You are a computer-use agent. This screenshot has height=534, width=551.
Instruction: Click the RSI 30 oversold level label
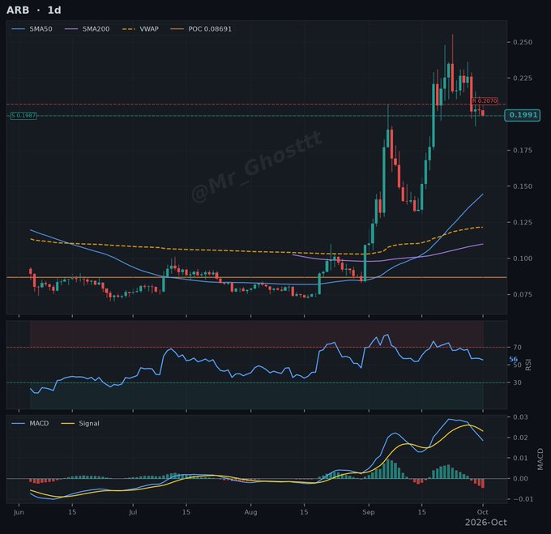click(517, 382)
